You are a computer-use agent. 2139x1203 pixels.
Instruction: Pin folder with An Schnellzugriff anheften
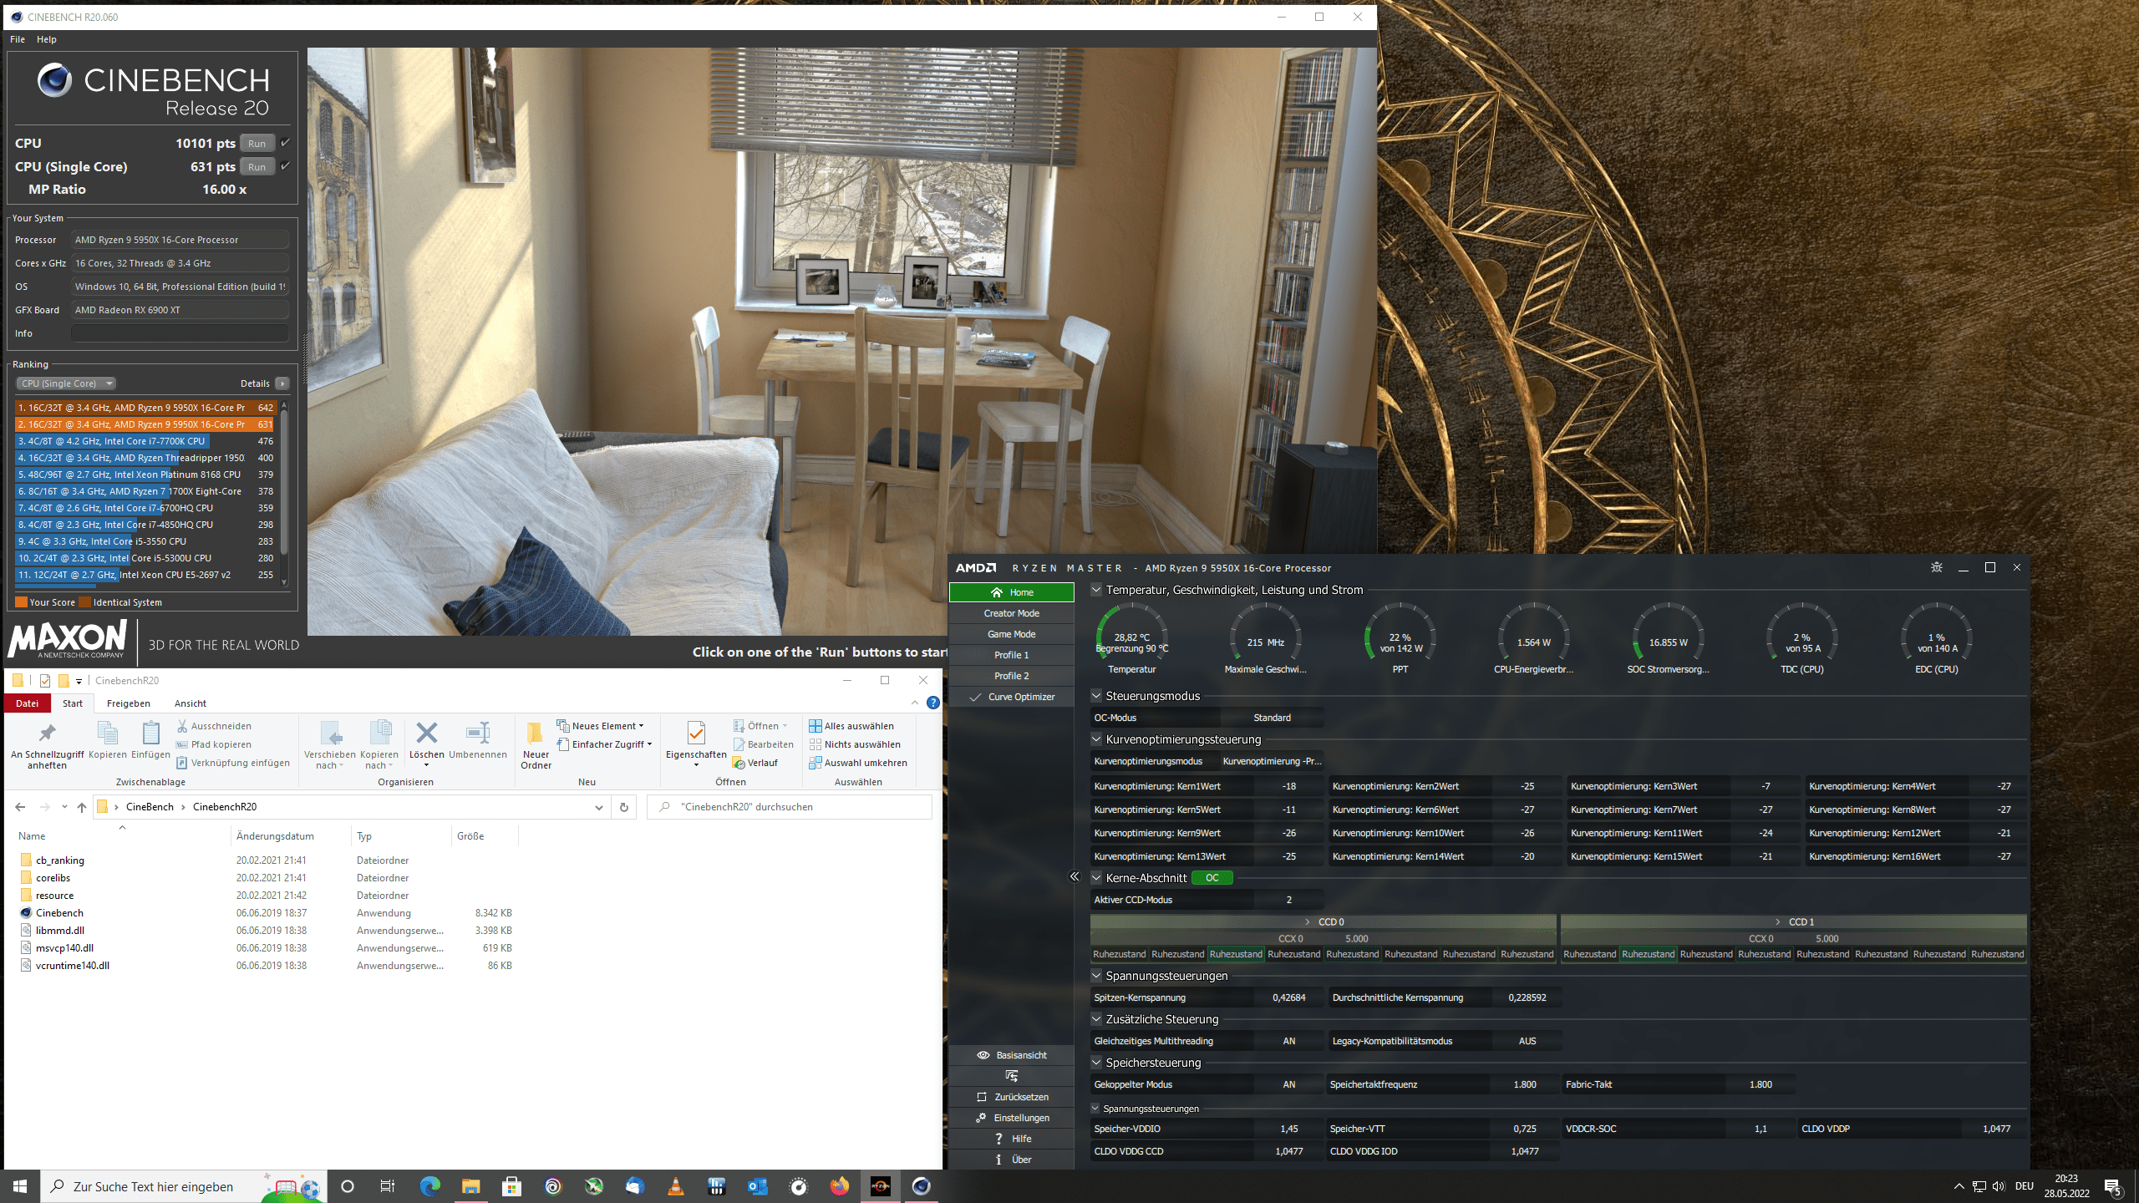coord(47,734)
